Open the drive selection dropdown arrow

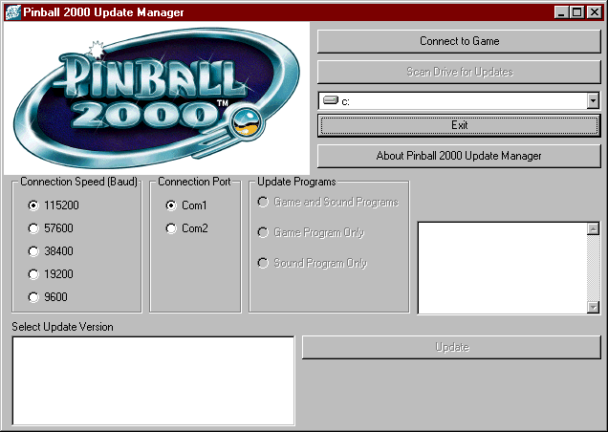point(593,100)
